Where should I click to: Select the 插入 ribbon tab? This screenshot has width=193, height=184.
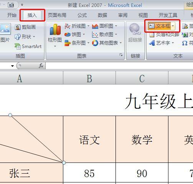[32, 15]
